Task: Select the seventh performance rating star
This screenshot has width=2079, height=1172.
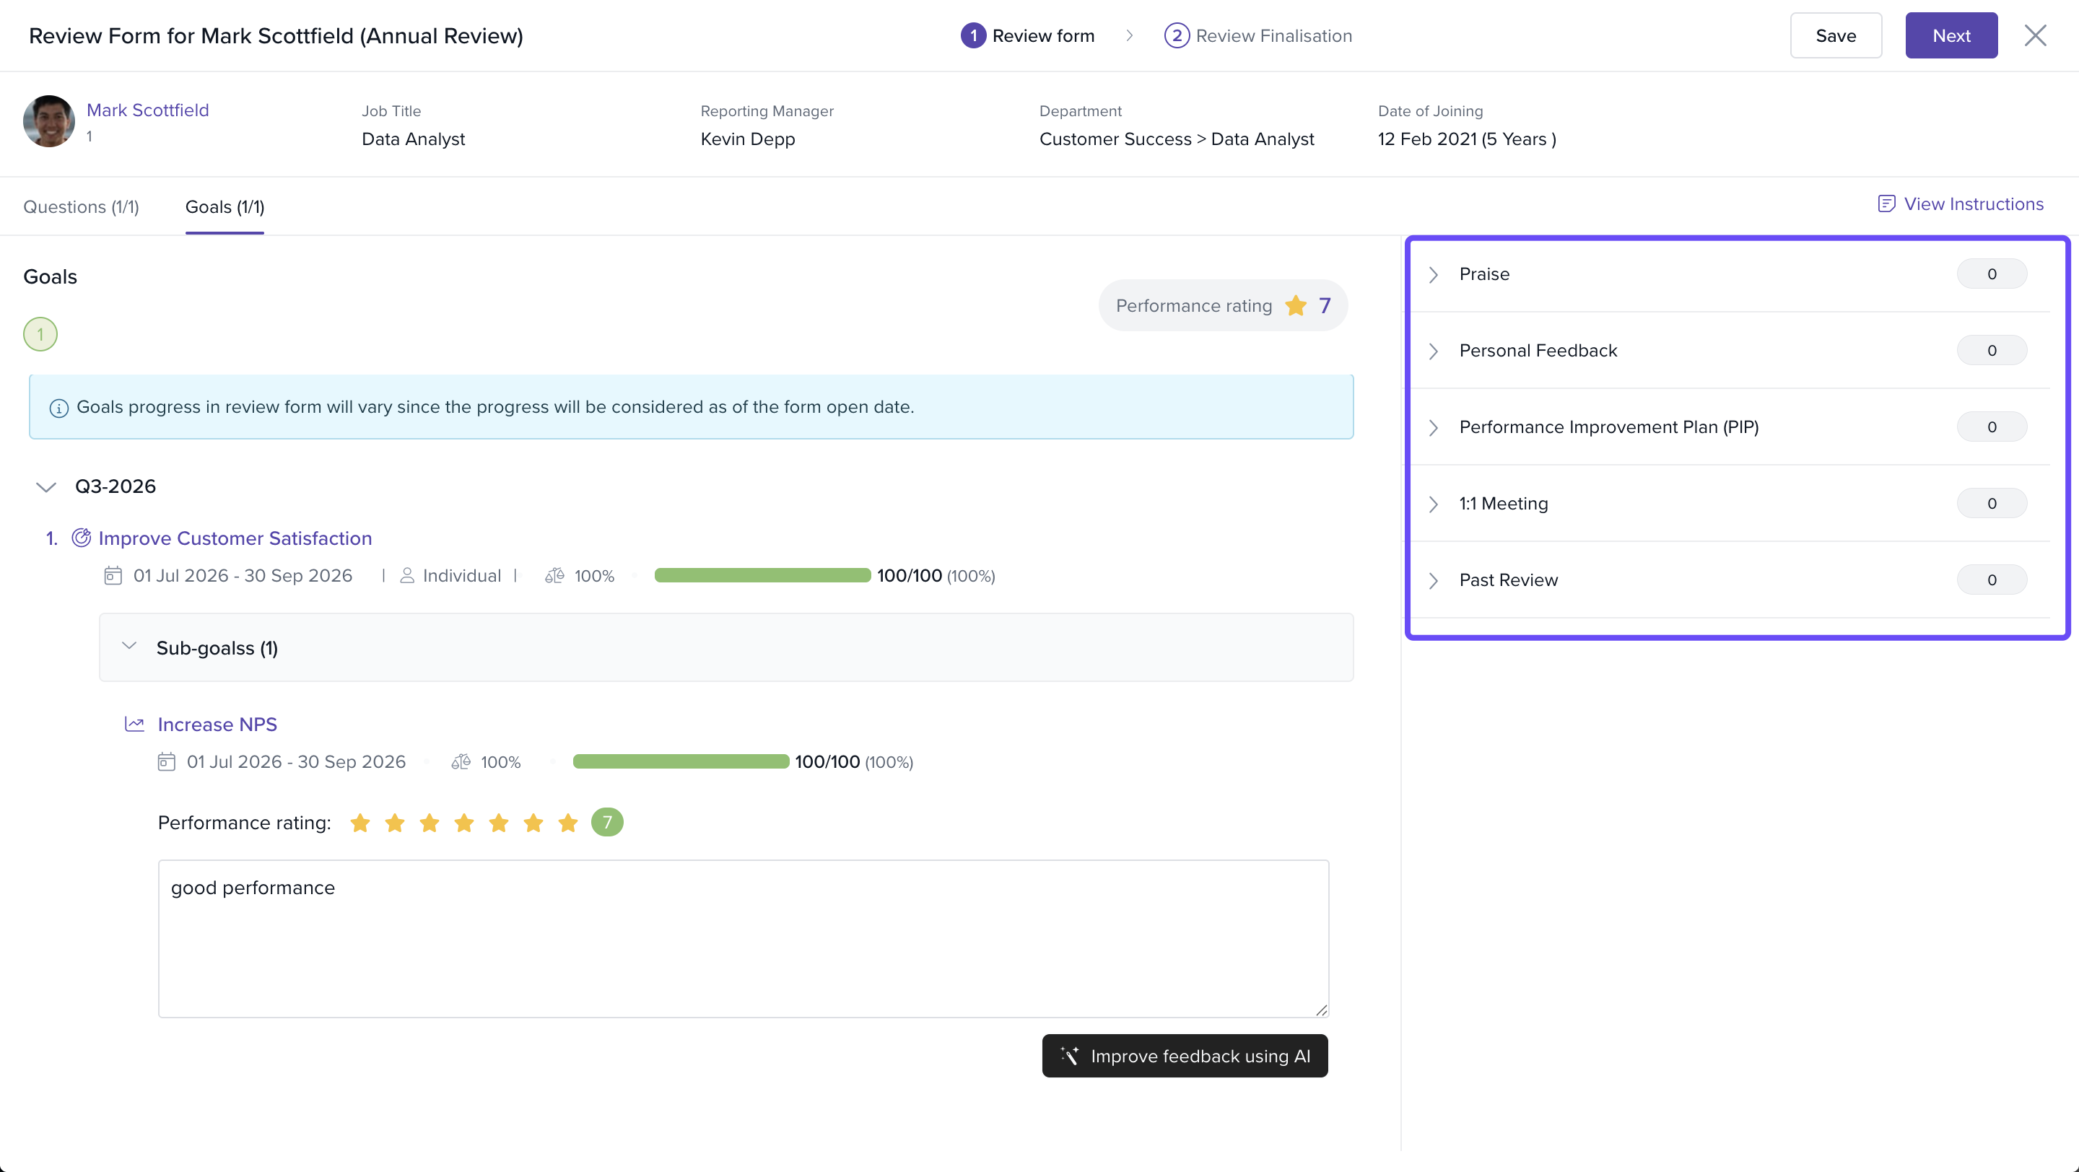Action: click(568, 823)
